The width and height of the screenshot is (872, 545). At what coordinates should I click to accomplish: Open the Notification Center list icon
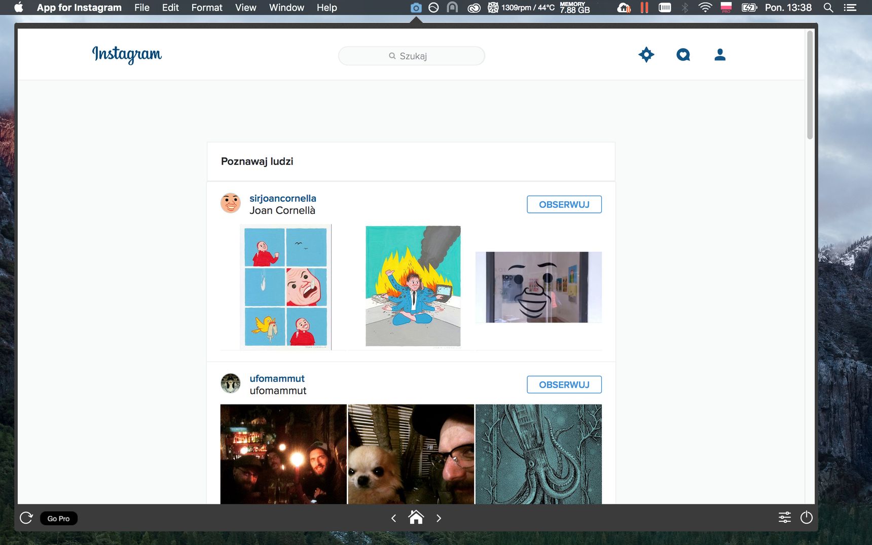pyautogui.click(x=850, y=8)
